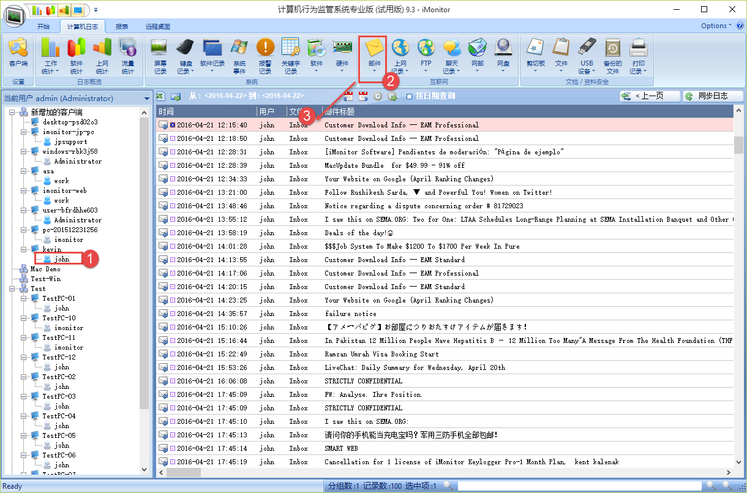
Task: Click the start date <2016-04-22> after 从
Action: 225,96
